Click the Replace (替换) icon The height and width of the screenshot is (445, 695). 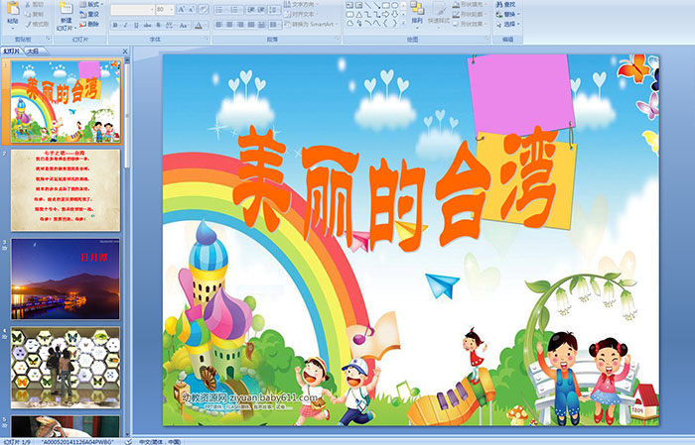(x=506, y=14)
